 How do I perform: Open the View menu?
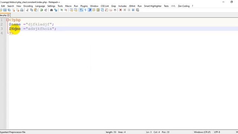(x=19, y=6)
